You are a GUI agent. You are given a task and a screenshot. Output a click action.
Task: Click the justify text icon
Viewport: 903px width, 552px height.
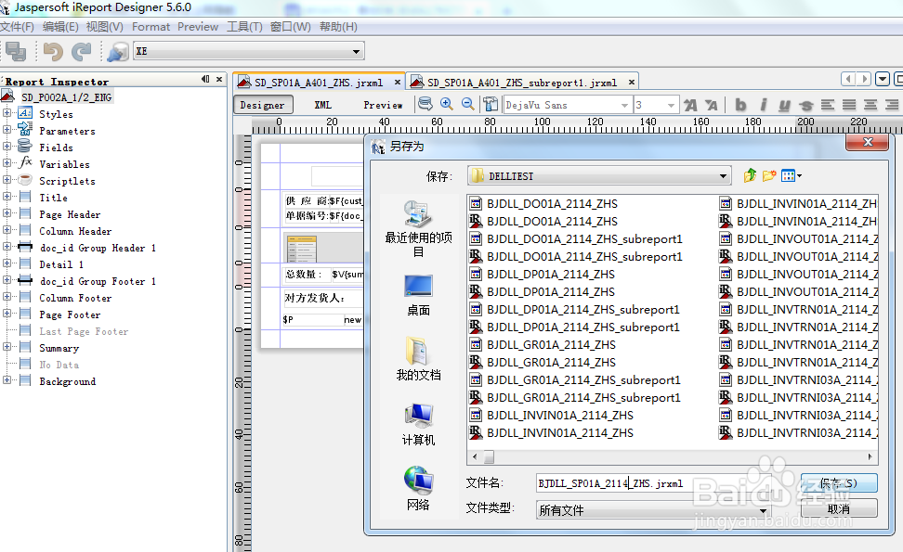click(849, 105)
